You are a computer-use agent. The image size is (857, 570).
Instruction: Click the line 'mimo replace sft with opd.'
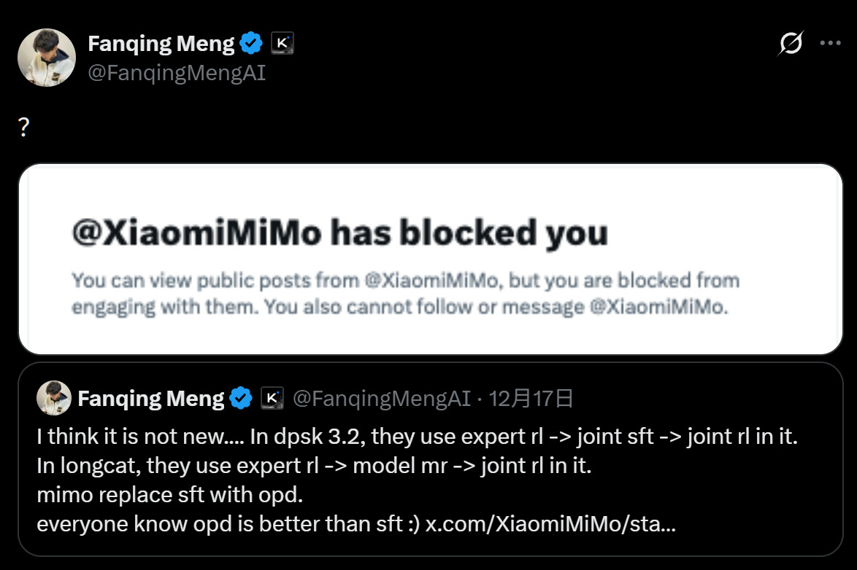[x=169, y=495]
